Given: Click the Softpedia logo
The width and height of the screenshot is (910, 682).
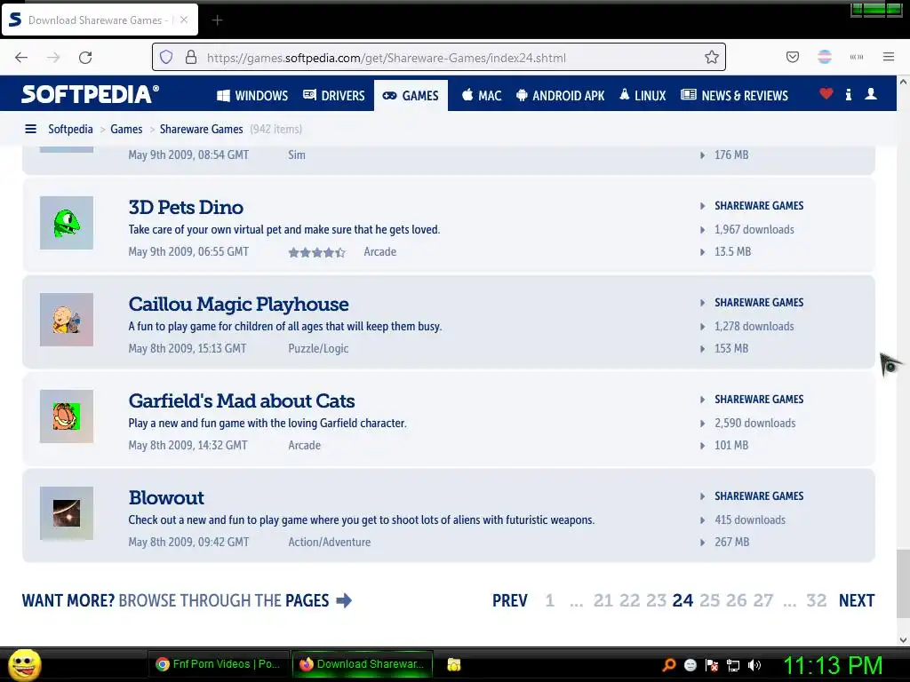Looking at the screenshot, I should click(x=90, y=94).
